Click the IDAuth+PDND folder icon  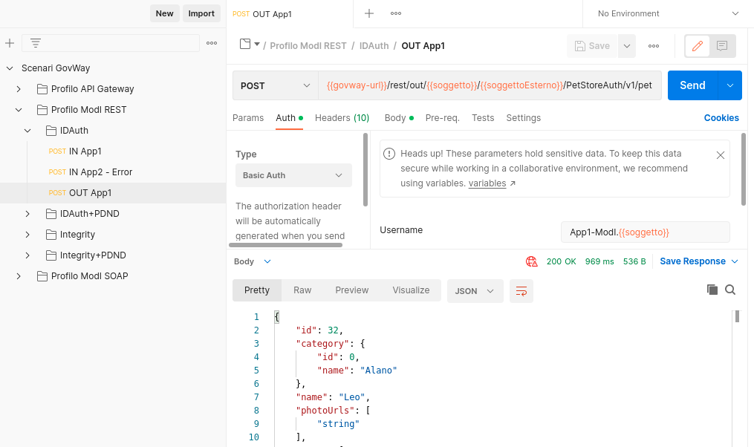click(51, 214)
